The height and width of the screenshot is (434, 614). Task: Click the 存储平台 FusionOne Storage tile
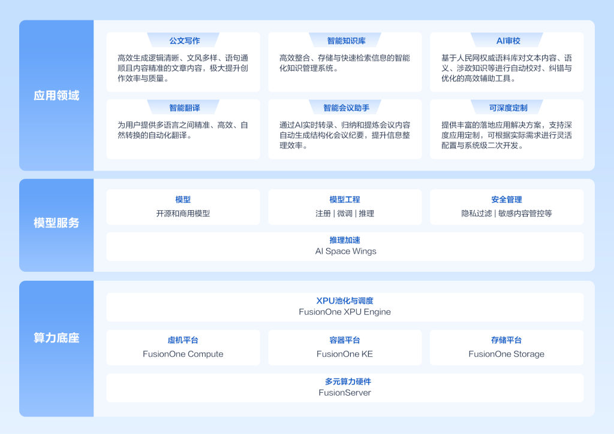(x=506, y=347)
